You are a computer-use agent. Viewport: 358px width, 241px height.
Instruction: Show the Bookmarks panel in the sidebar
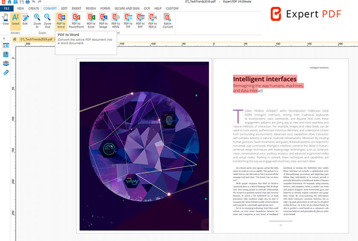[6, 55]
